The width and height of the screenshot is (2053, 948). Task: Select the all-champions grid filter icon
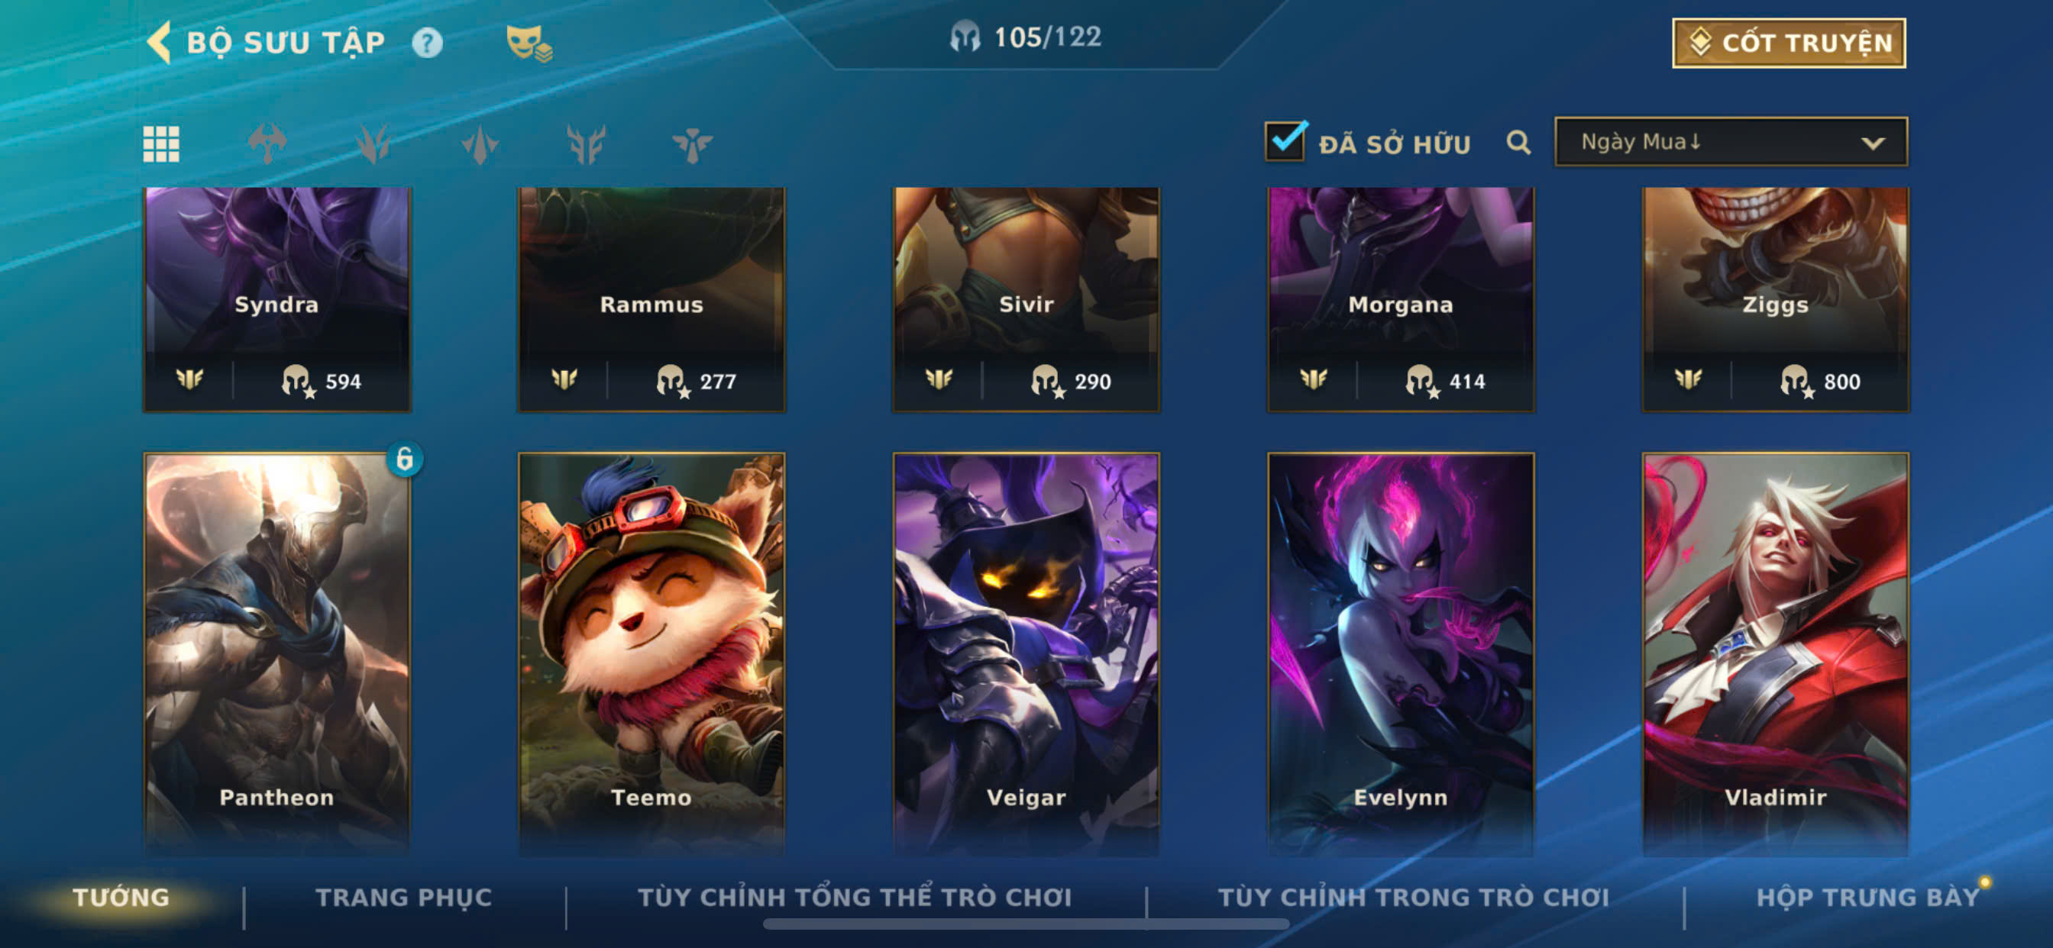click(x=161, y=144)
